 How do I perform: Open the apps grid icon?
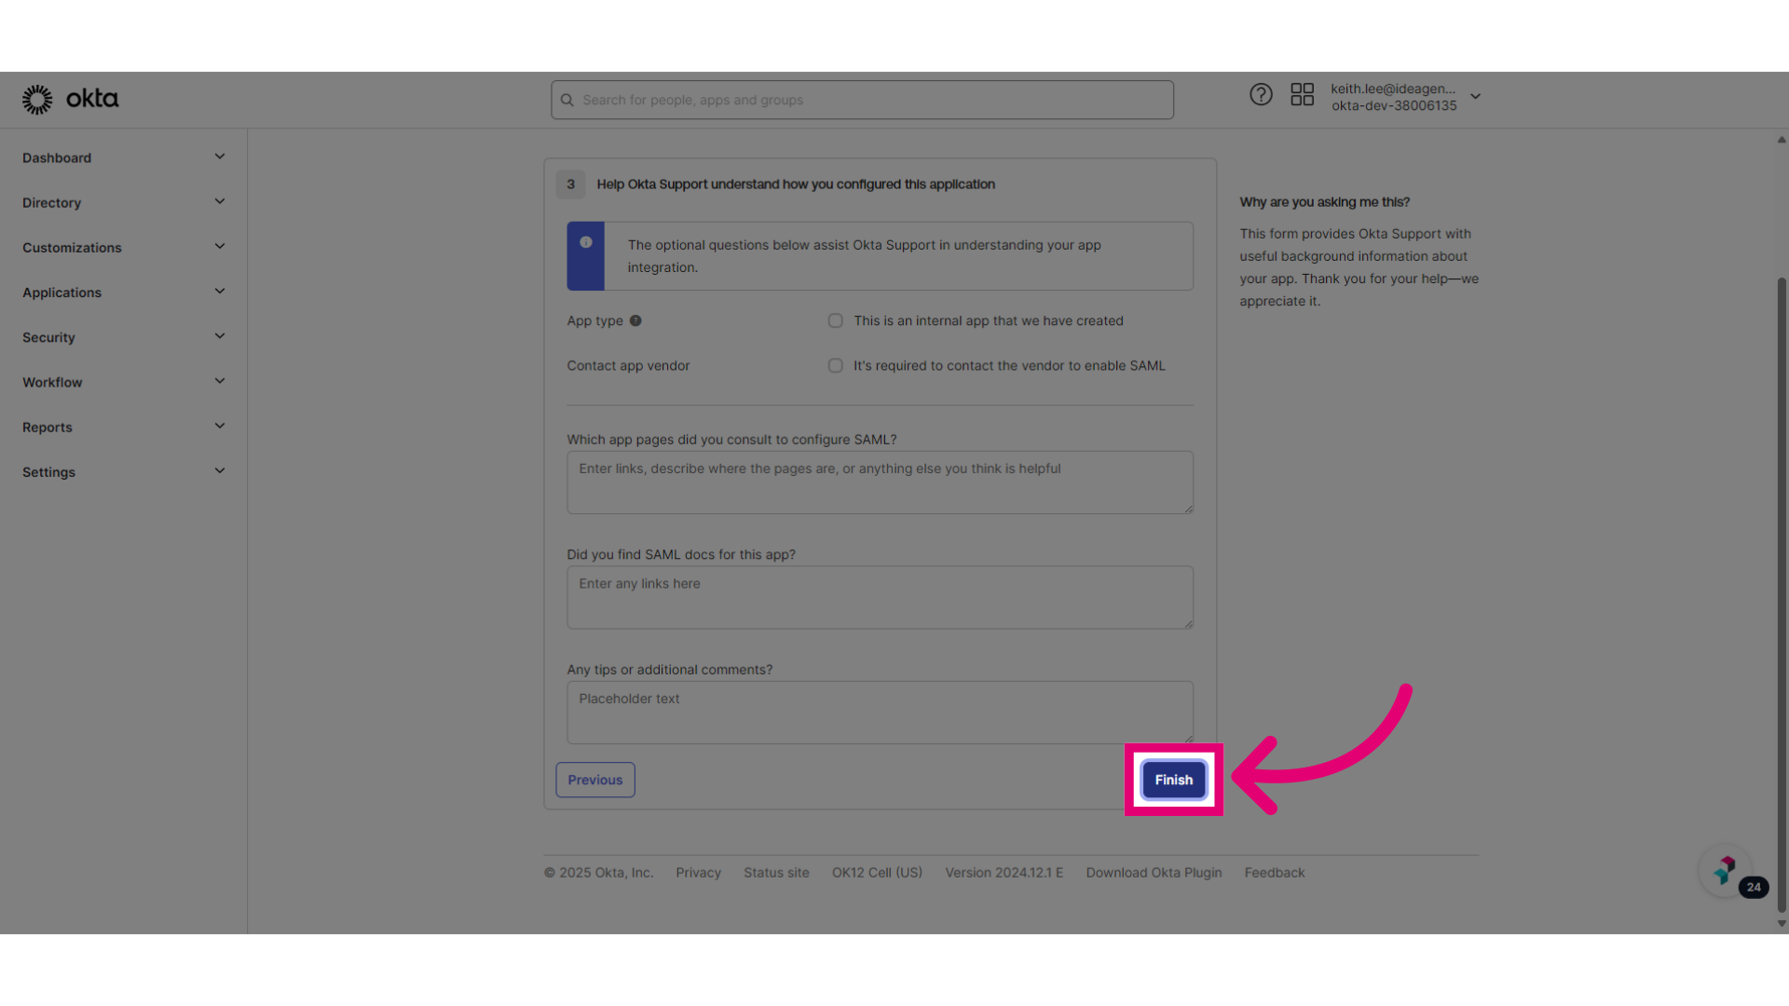pos(1302,95)
